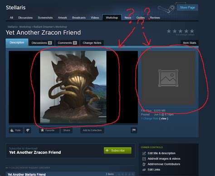This screenshot has width=215, height=176.
Task: Click the five-star rating display
Action: pyautogui.click(x=181, y=31)
